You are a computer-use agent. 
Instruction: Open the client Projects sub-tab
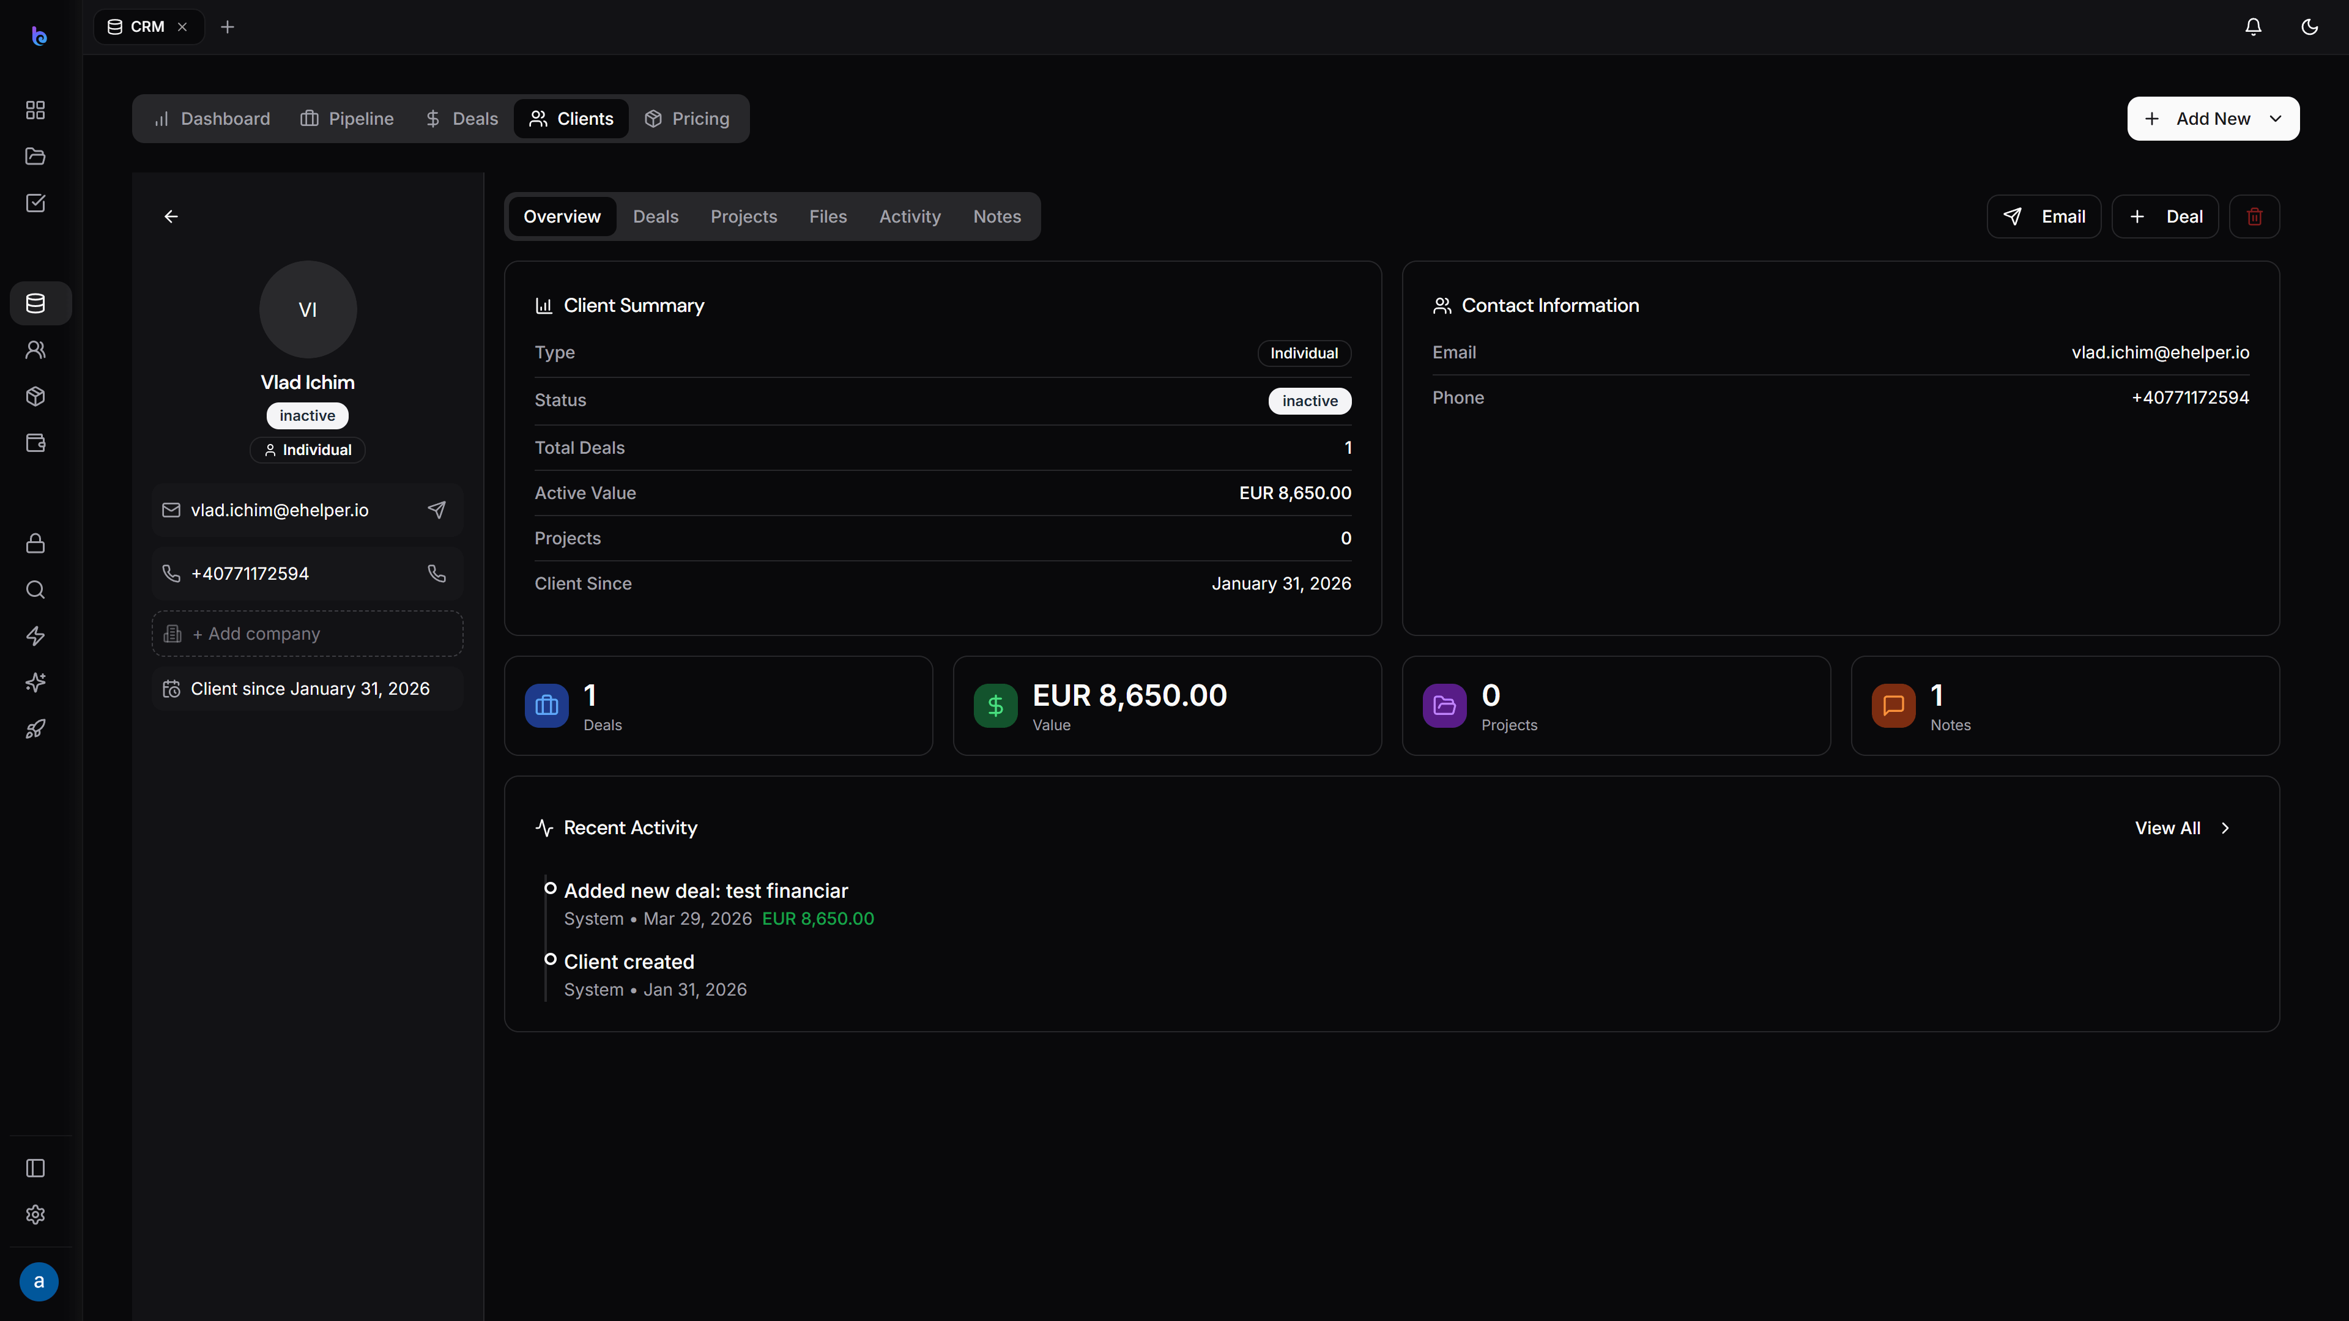[744, 216]
